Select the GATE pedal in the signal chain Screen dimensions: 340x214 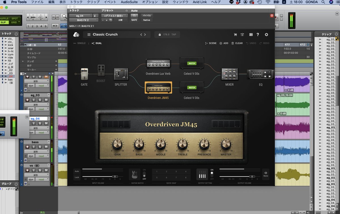pyautogui.click(x=84, y=74)
